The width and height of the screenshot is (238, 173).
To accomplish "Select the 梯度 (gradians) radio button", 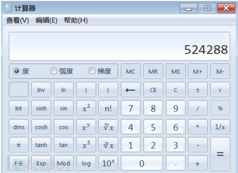I will [x=92, y=71].
